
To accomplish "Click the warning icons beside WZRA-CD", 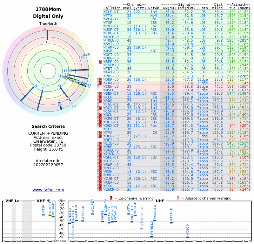I will click(99, 83).
